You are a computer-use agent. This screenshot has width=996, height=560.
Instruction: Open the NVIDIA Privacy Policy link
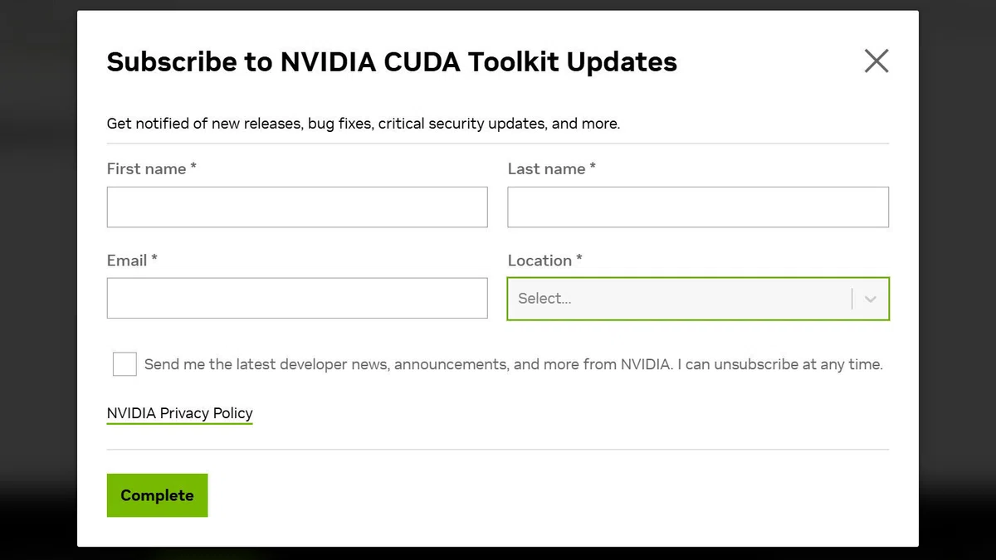(x=179, y=413)
